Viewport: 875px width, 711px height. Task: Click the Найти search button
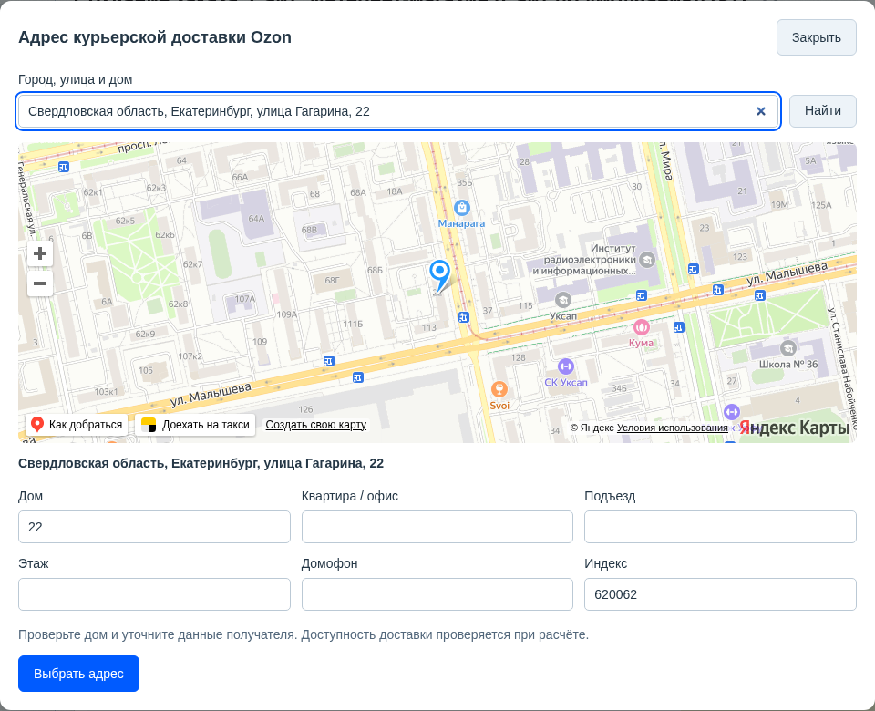pyautogui.click(x=822, y=111)
